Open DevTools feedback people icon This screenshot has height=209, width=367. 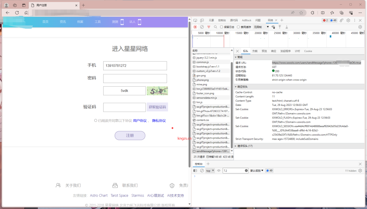point(342,20)
